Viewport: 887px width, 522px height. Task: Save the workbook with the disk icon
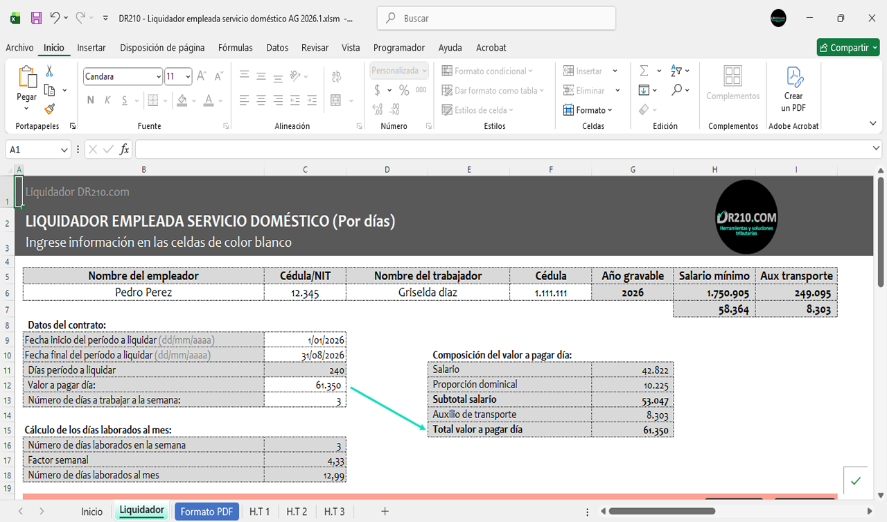coord(36,18)
